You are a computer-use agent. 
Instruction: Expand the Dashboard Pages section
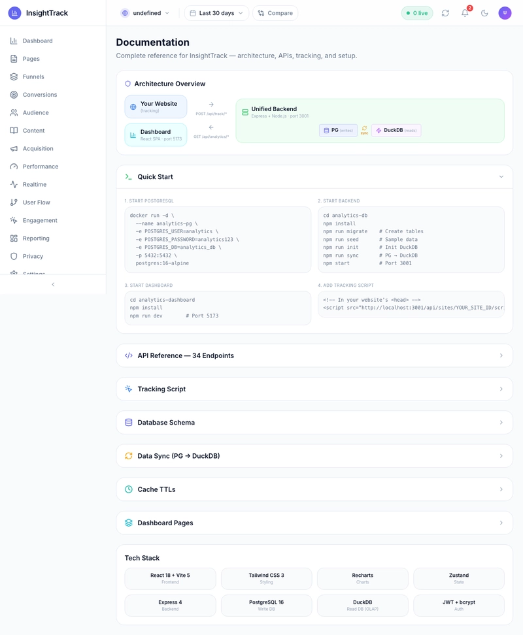click(x=314, y=523)
